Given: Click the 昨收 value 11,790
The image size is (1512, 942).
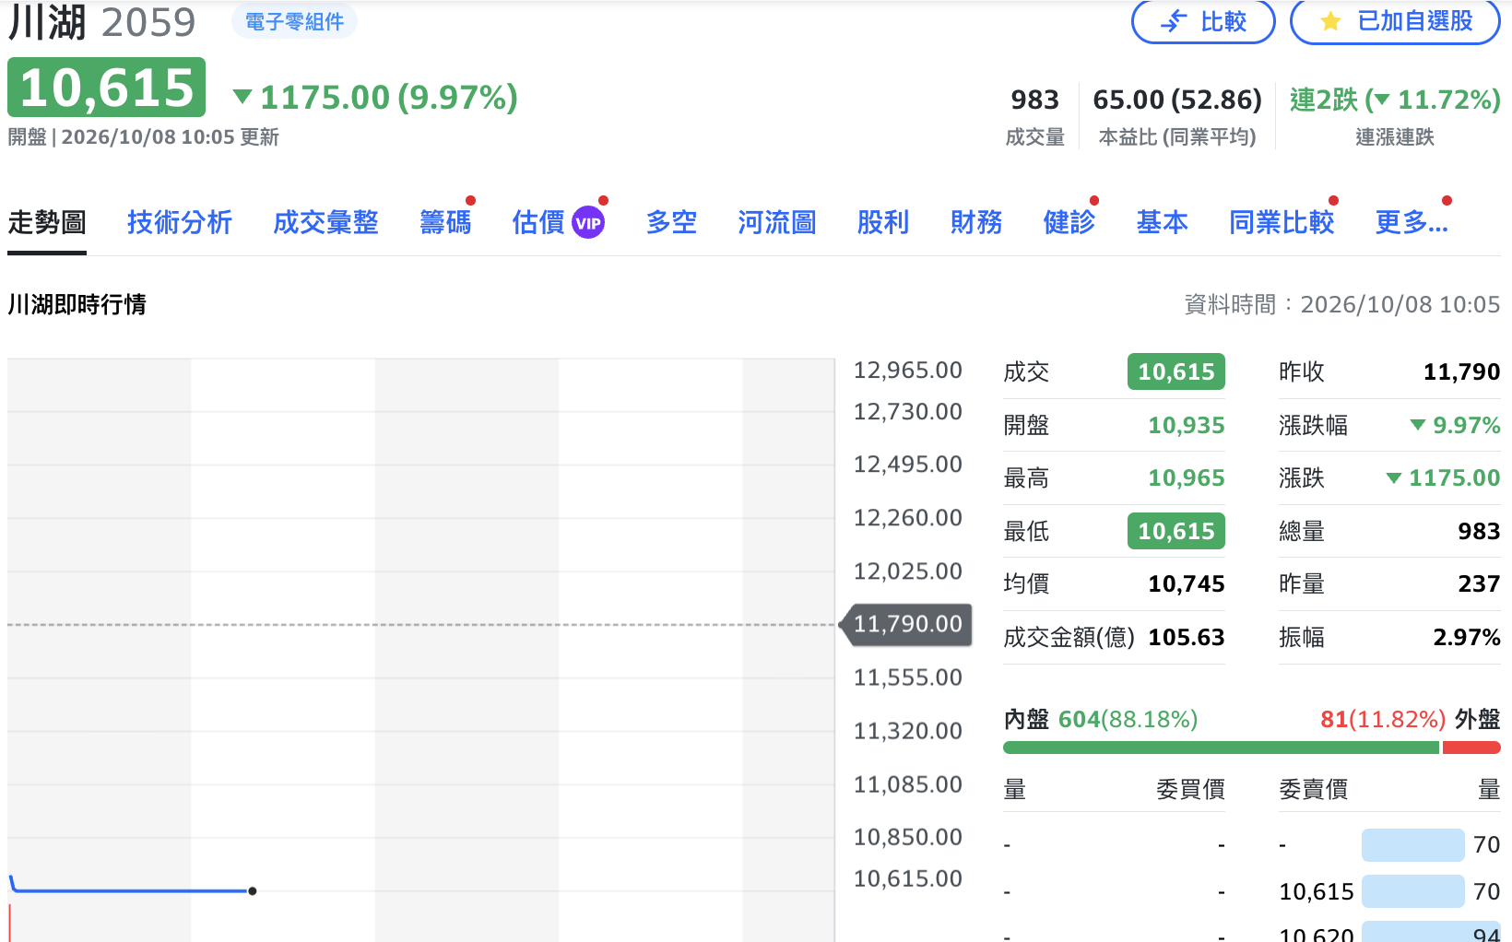Looking at the screenshot, I should tap(1461, 371).
